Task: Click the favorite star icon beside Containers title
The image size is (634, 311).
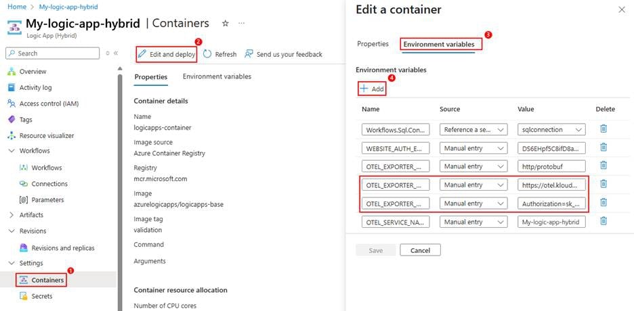Action: 226,24
